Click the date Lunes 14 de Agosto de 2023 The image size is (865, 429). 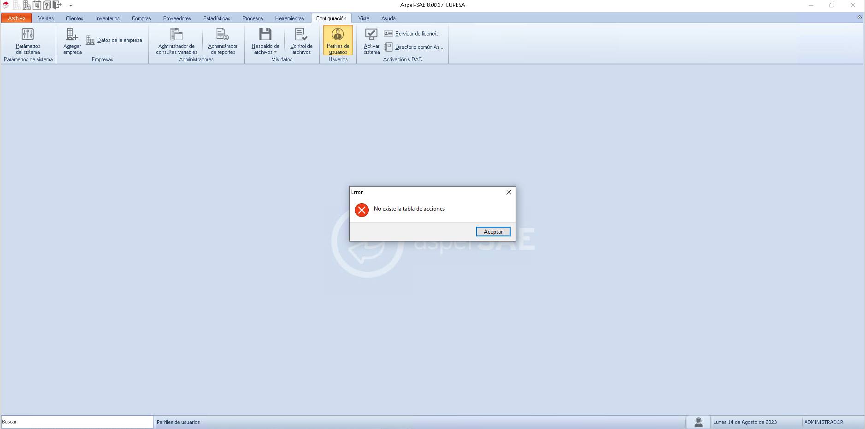click(x=745, y=422)
